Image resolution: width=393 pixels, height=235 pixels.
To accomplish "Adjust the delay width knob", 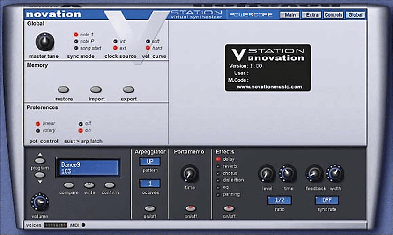I will click(x=335, y=173).
